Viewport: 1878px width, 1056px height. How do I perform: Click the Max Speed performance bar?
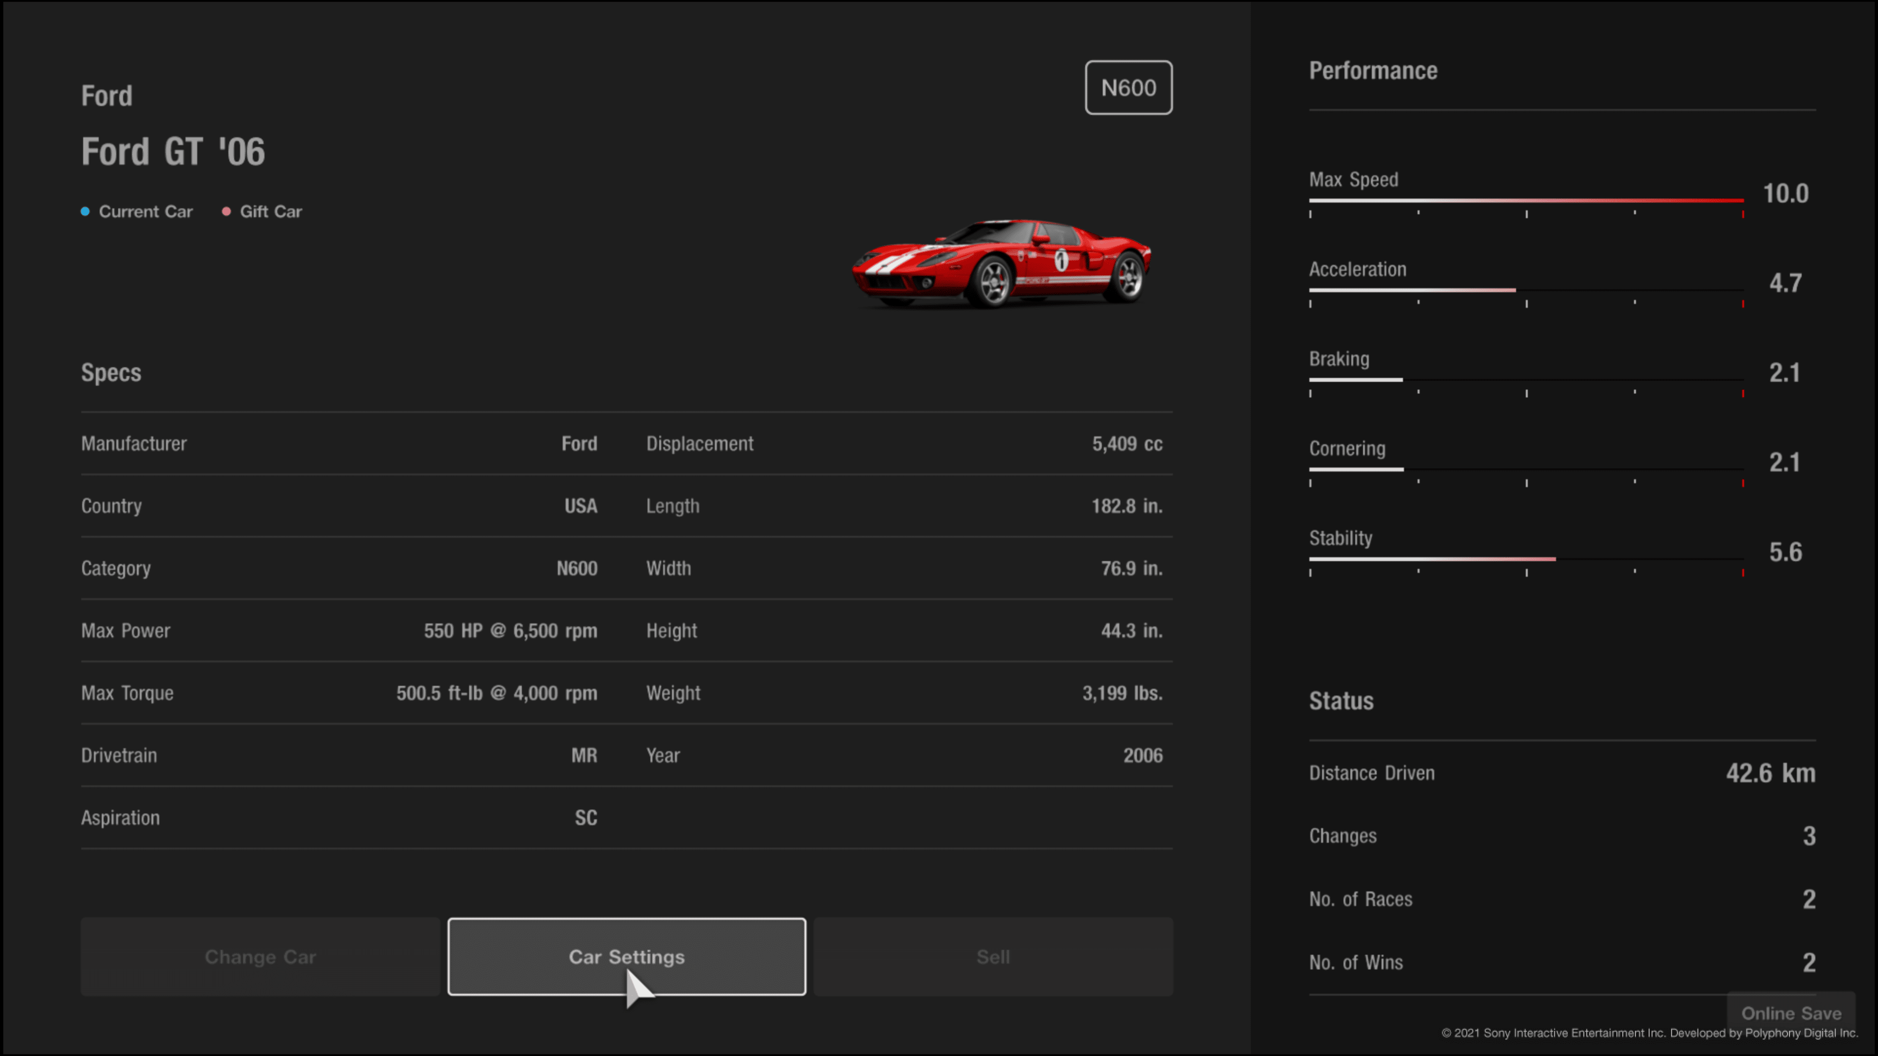pos(1526,200)
